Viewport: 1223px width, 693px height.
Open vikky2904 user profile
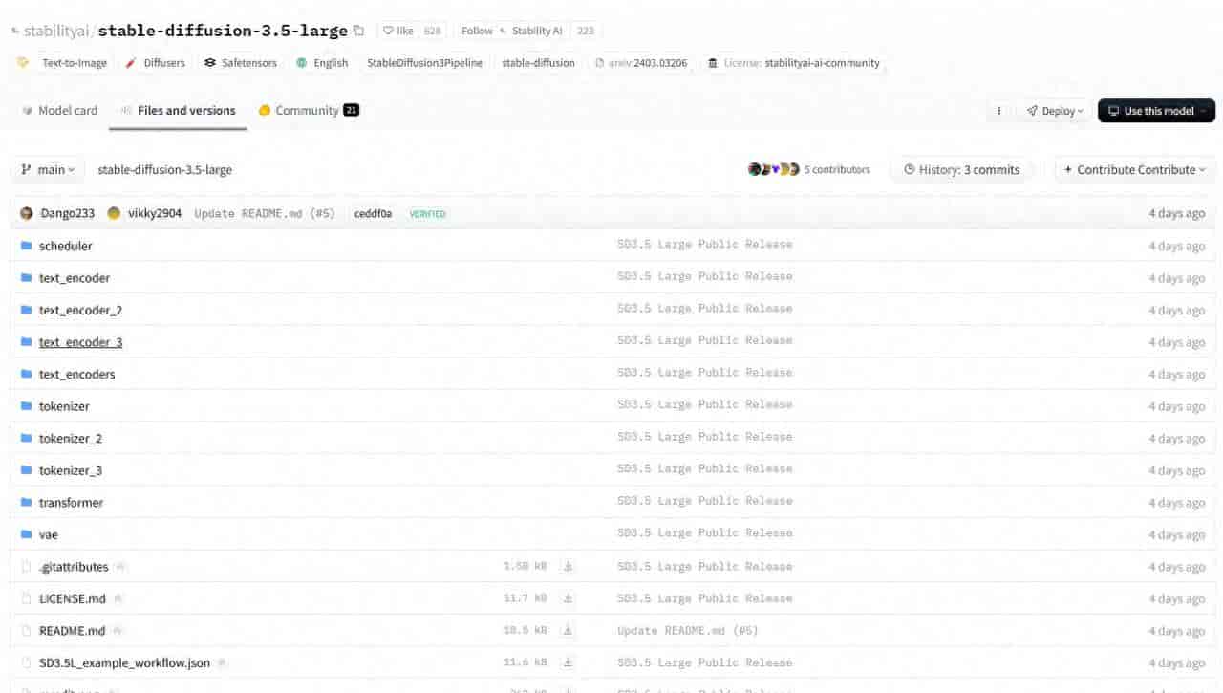pyautogui.click(x=155, y=214)
